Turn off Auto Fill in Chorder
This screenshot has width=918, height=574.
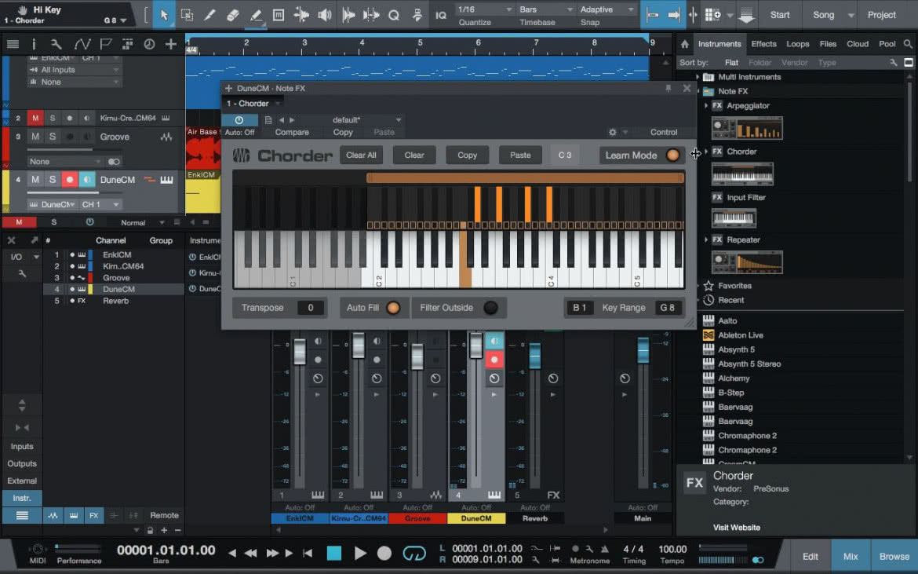coord(393,308)
